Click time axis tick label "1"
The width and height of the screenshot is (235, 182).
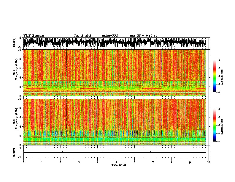click(x=42, y=162)
